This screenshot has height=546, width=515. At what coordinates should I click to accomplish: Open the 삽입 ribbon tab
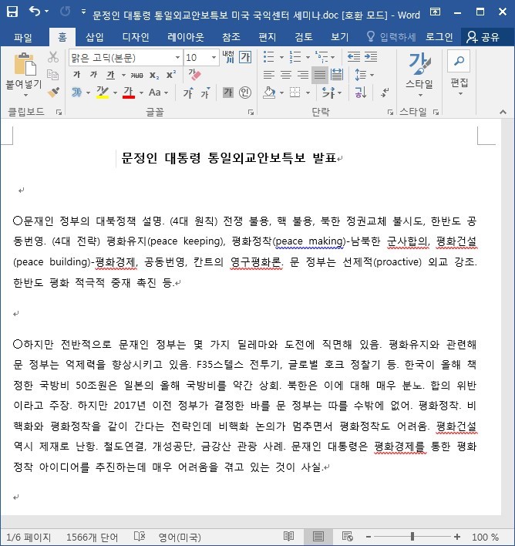coord(95,37)
